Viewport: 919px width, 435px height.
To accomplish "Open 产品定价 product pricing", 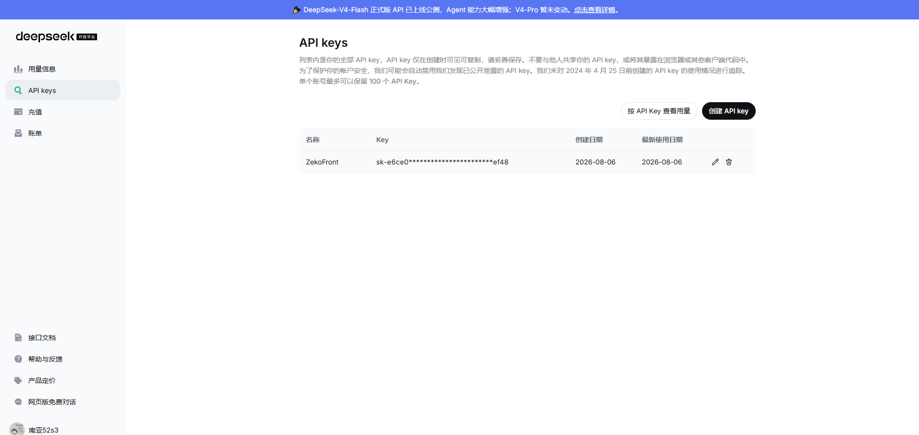I will tap(63, 381).
